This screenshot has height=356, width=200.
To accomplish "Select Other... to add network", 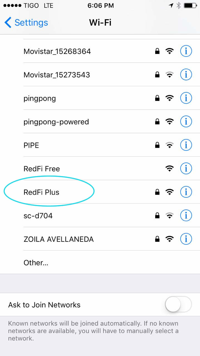I will coord(36,263).
